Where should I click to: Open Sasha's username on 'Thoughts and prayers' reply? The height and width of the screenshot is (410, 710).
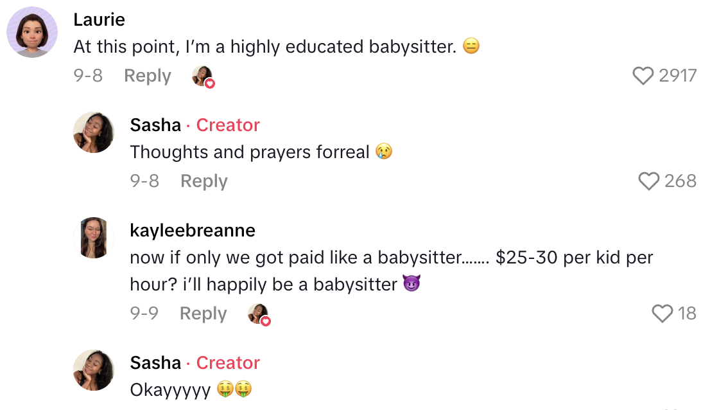coord(155,125)
